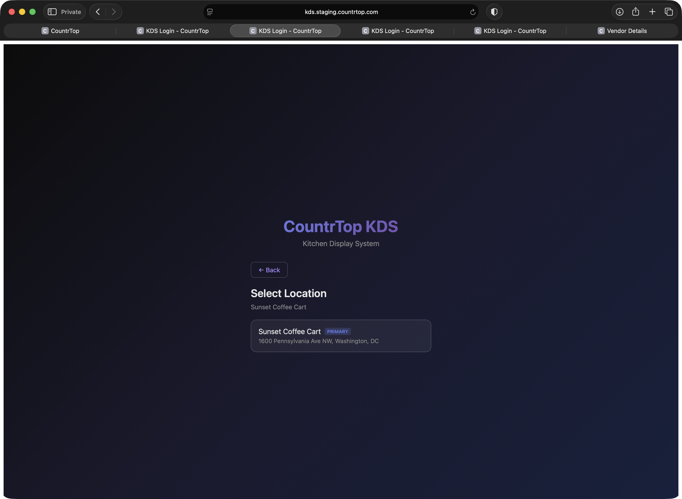Reload the kds.staging.countrtop.com page
The width and height of the screenshot is (682, 499).
pyautogui.click(x=473, y=12)
